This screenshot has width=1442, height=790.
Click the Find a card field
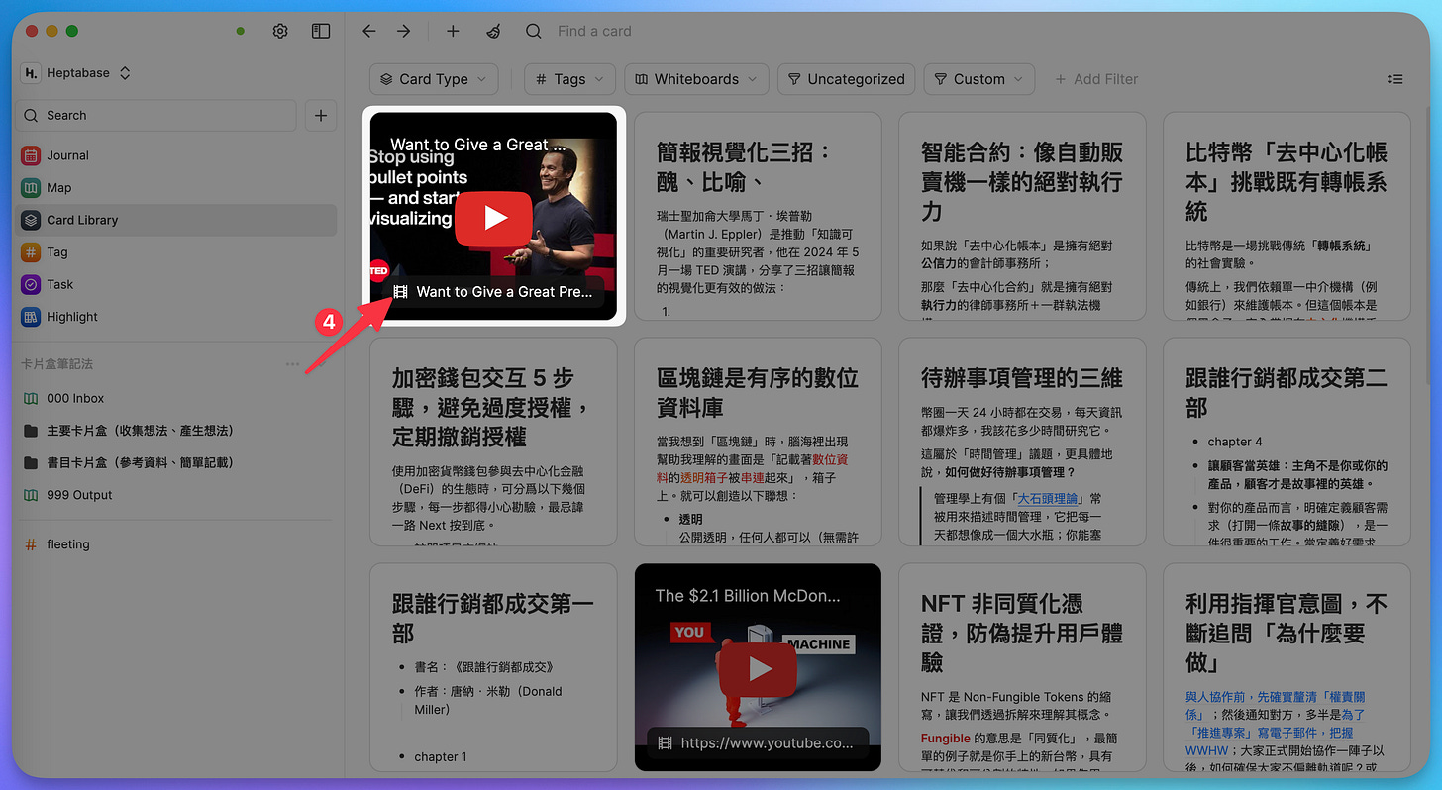pyautogui.click(x=594, y=32)
